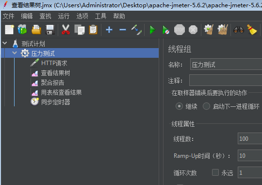262x185 pixels.
Task: Click the listener icon beside 聚合报告
Action: (x=35, y=83)
